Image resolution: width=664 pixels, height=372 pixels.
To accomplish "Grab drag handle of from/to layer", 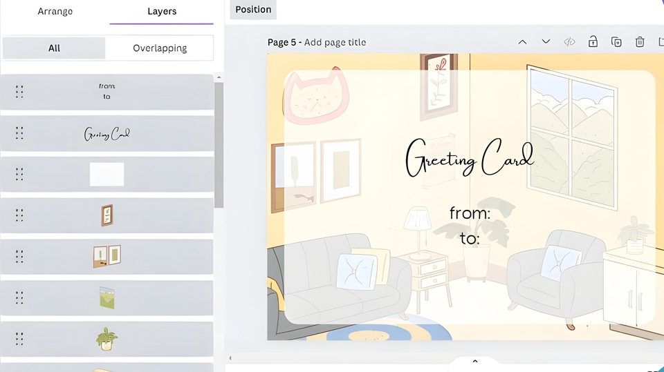I will pos(19,92).
